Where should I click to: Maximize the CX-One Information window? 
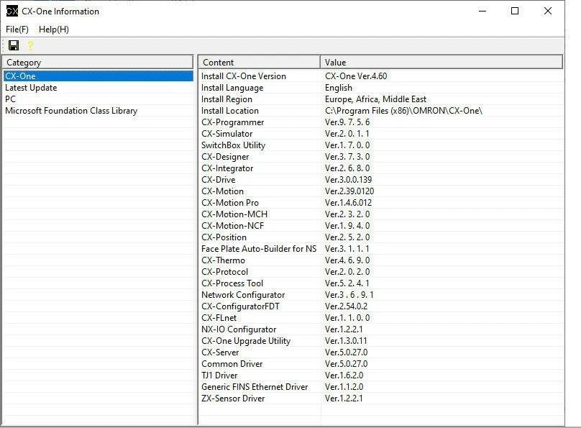(515, 11)
